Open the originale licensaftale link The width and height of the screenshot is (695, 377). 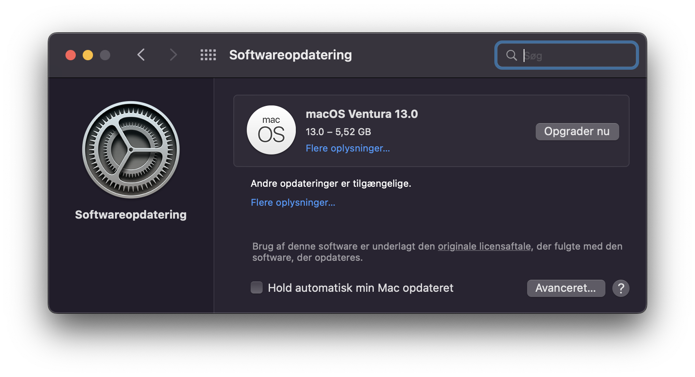[x=484, y=247]
